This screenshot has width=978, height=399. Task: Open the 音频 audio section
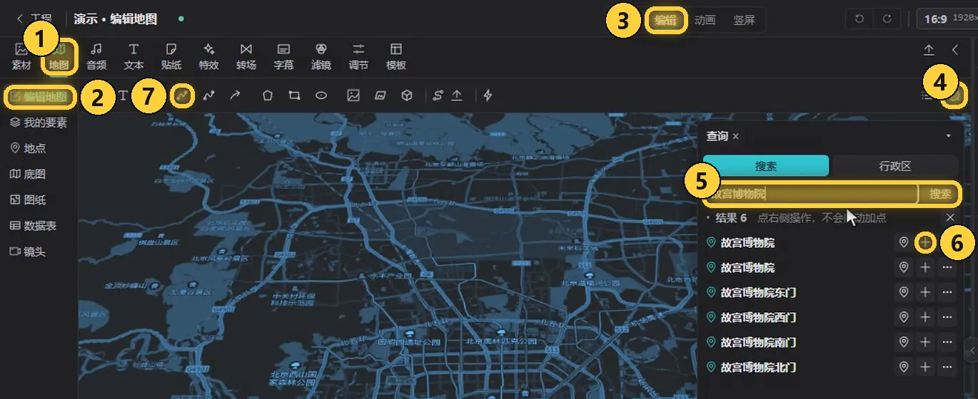(x=96, y=56)
